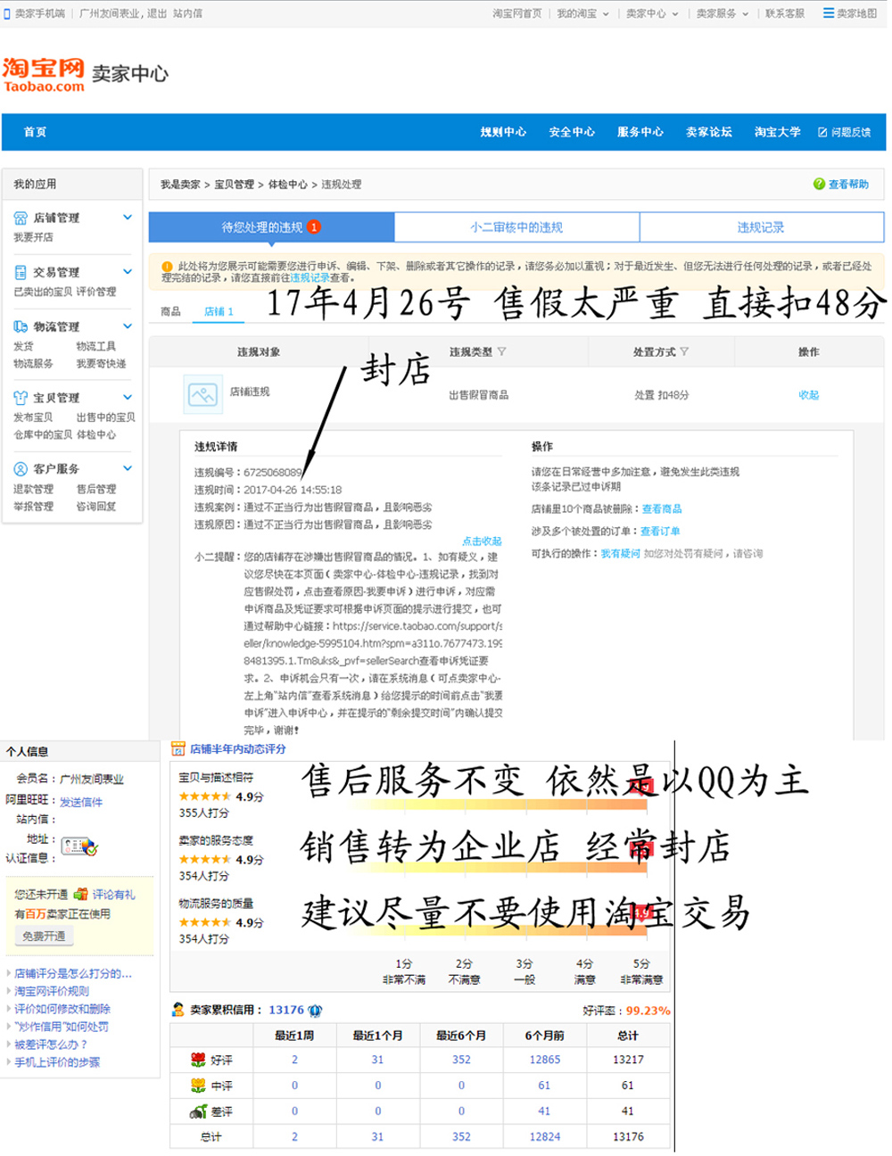The image size is (892, 1156).
Task: Click the 我有疑问 link
Action: tap(620, 554)
